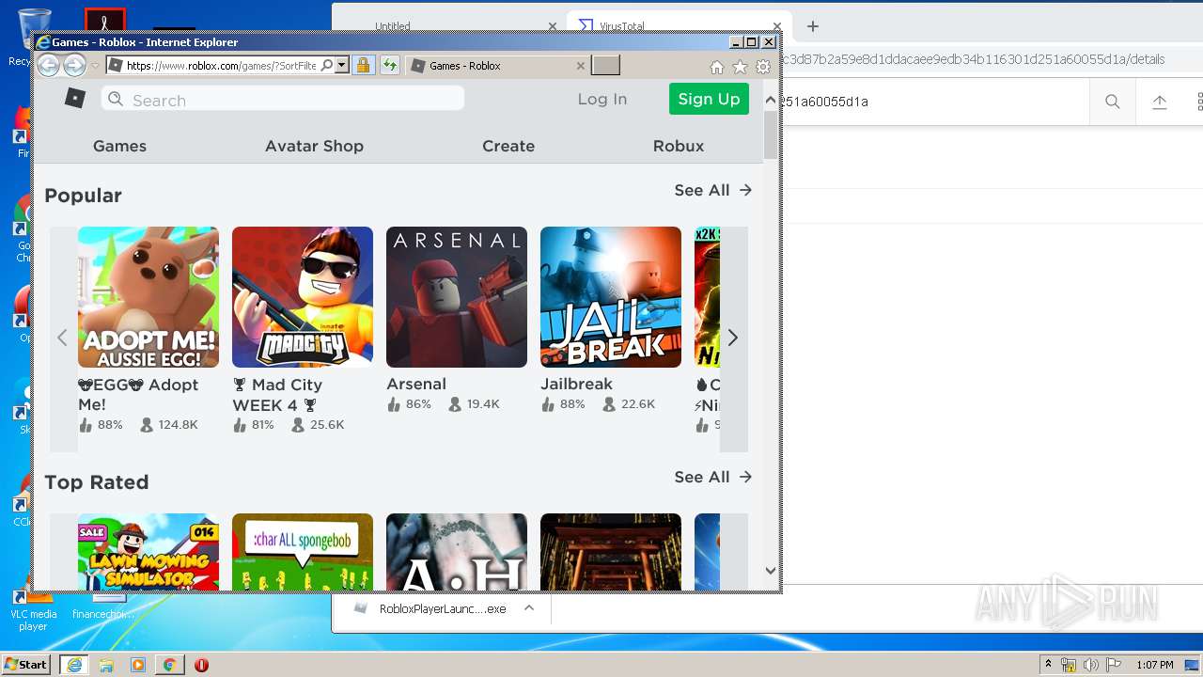Image resolution: width=1203 pixels, height=677 pixels.
Task: Click the Arsenal game title text
Action: click(416, 384)
